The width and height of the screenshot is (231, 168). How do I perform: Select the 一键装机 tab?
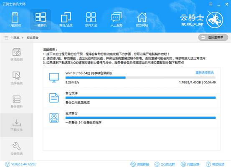(x=41, y=19)
